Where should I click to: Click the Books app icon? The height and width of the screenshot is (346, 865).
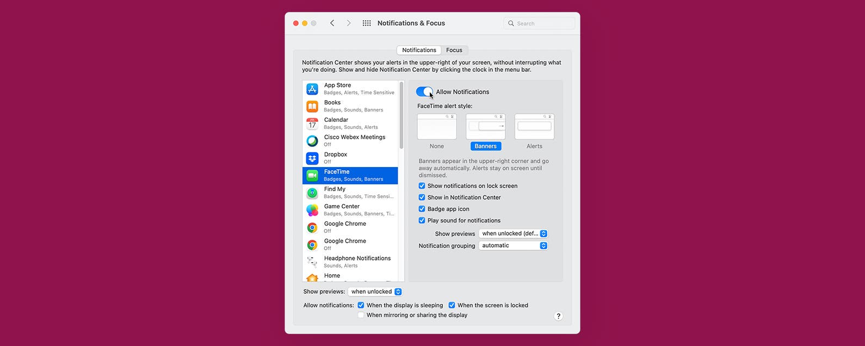click(312, 106)
